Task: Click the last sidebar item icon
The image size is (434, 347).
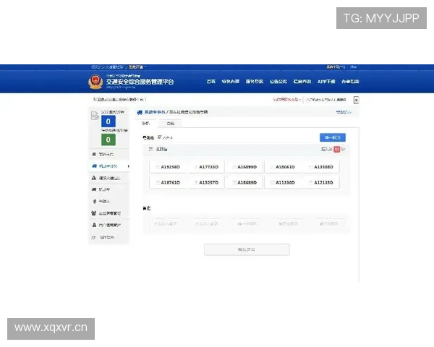Action: (x=93, y=237)
